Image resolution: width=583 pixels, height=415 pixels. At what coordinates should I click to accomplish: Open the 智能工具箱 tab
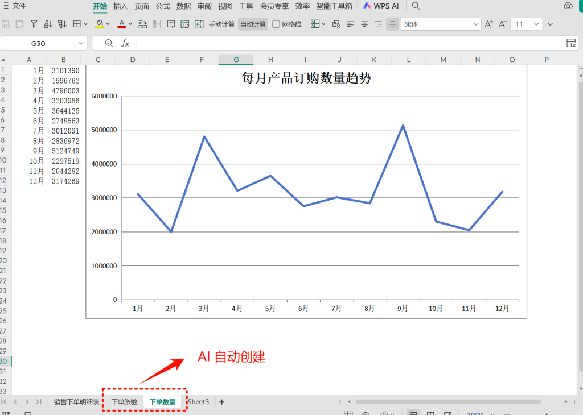334,6
